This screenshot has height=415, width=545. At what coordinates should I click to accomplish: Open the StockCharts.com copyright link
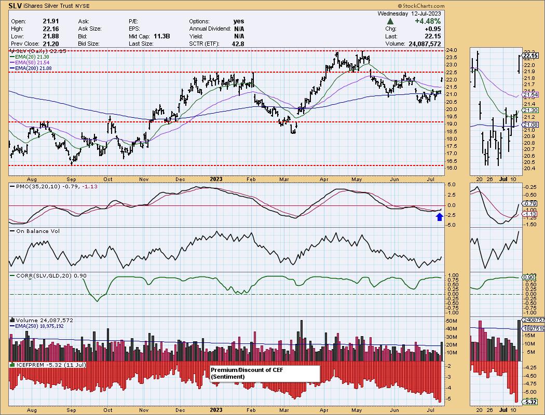point(421,6)
